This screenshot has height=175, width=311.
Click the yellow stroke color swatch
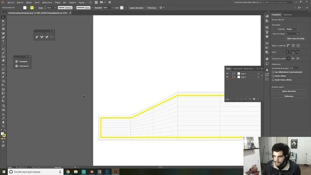click(32, 8)
